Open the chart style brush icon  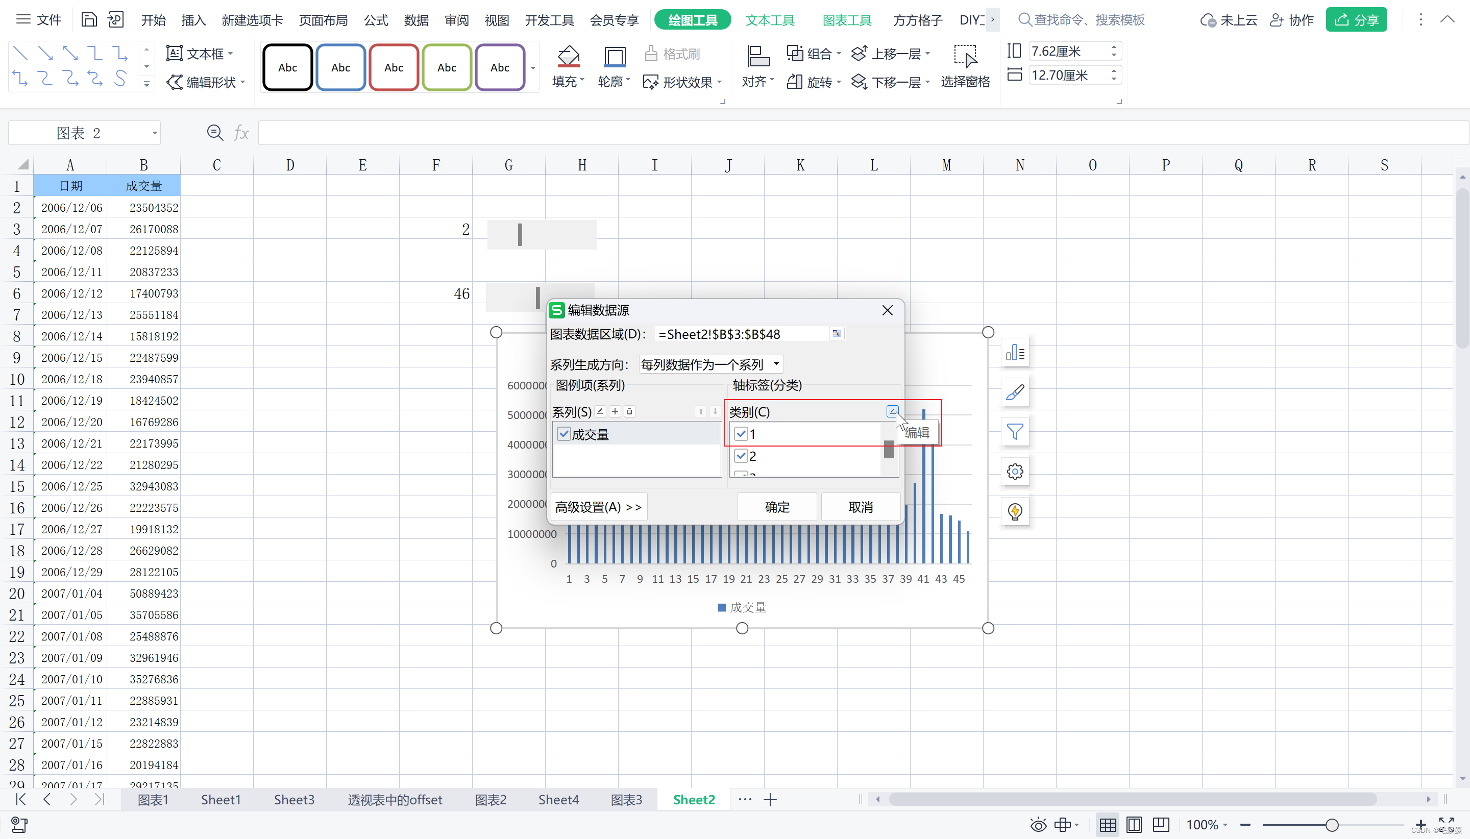click(x=1015, y=392)
